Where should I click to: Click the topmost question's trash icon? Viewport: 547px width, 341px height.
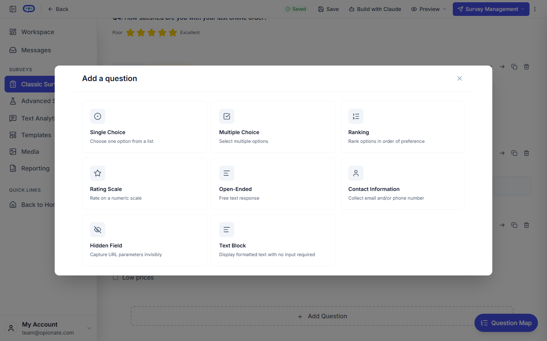[x=526, y=67]
